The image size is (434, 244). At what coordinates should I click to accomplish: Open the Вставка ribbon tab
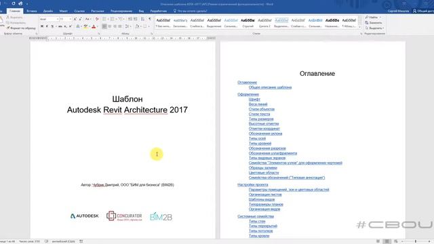(x=32, y=11)
